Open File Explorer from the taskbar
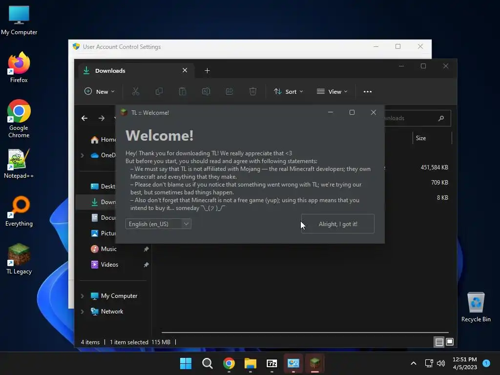500x375 pixels. (x=250, y=363)
